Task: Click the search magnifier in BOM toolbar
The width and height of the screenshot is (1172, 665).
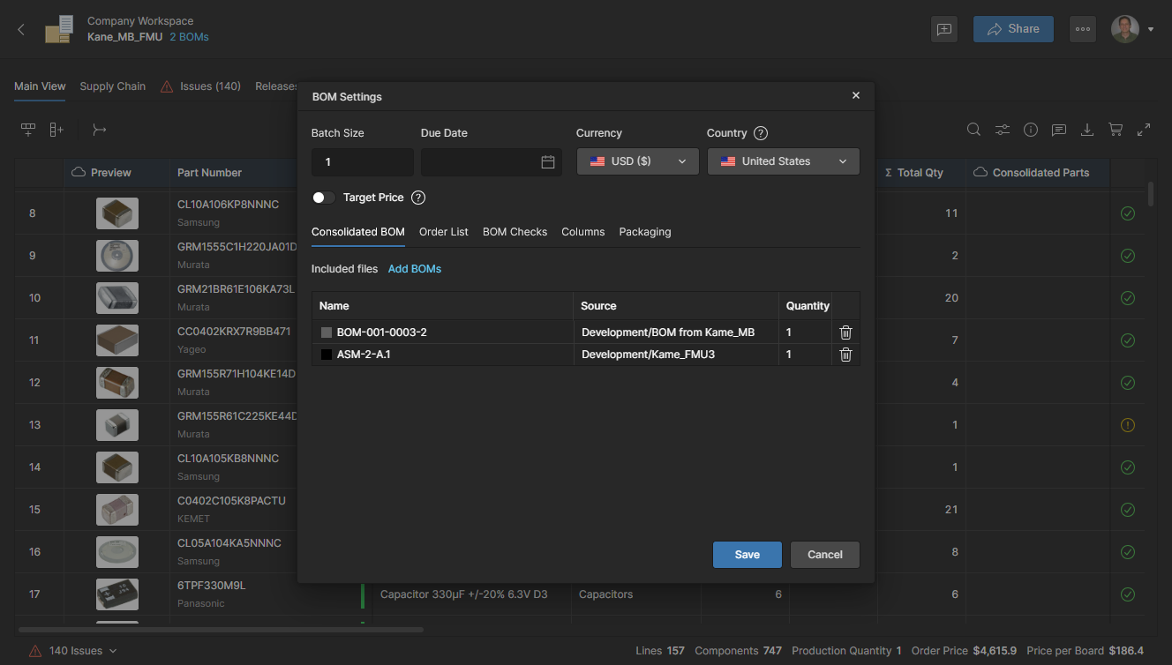Action: tap(973, 130)
